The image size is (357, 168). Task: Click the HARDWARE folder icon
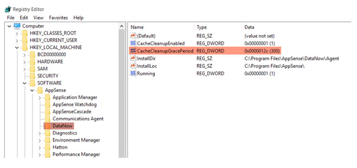coord(33,62)
